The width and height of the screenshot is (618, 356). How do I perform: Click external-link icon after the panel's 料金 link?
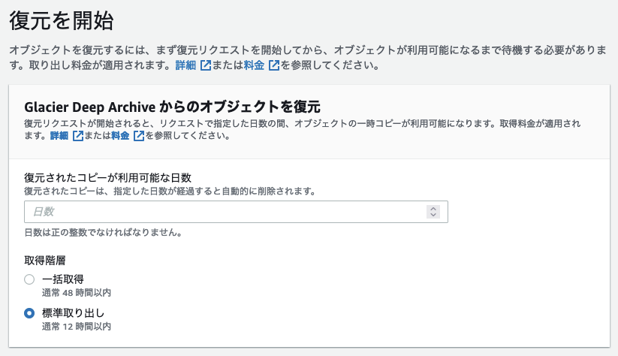click(x=139, y=136)
